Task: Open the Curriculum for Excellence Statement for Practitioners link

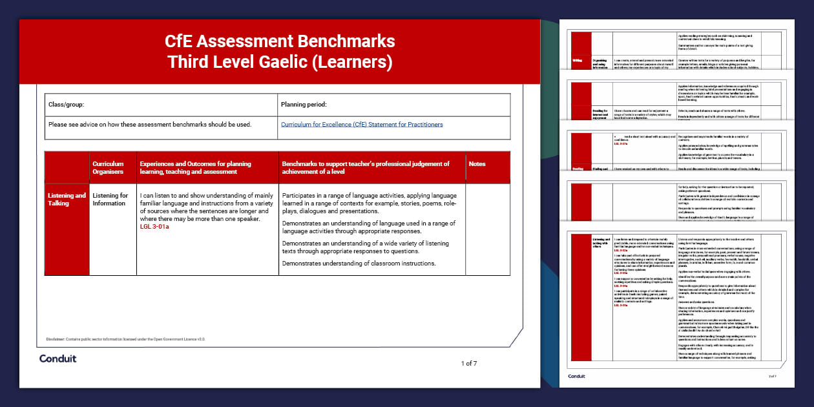Action: (x=361, y=124)
